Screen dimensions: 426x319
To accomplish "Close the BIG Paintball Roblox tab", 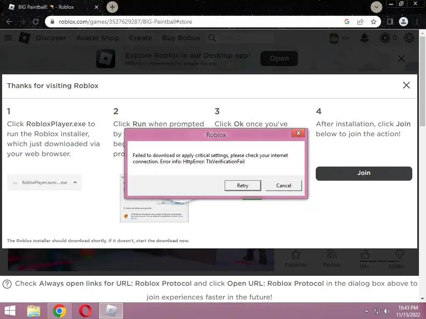I will (97, 7).
